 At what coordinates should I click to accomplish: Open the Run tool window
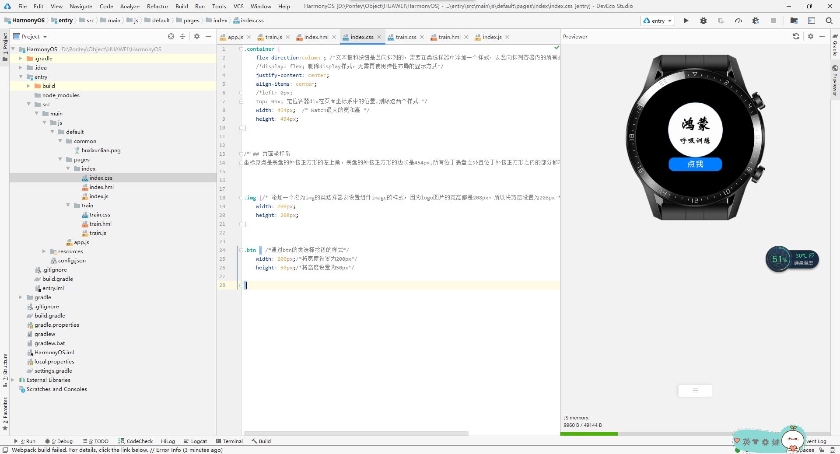point(24,441)
